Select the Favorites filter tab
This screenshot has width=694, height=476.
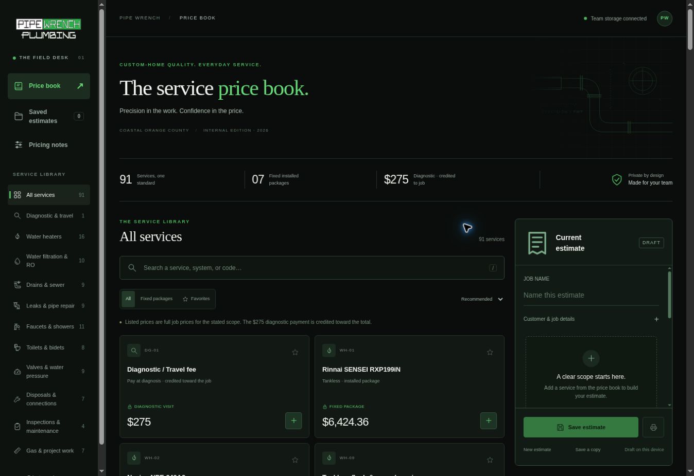coord(196,299)
